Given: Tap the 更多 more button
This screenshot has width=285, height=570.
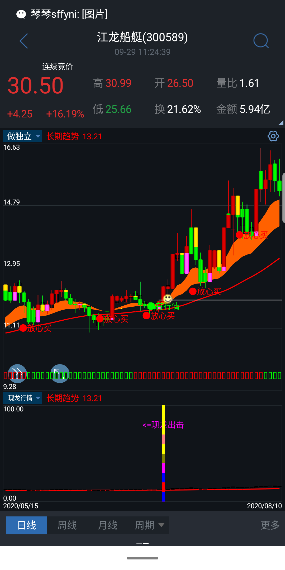Looking at the screenshot, I should tap(270, 525).
